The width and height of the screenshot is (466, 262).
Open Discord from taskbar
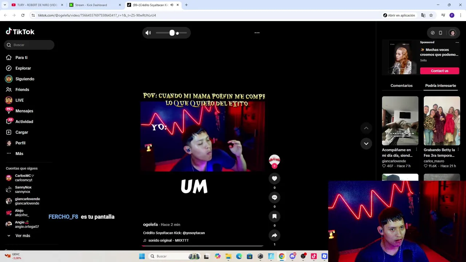point(292,256)
